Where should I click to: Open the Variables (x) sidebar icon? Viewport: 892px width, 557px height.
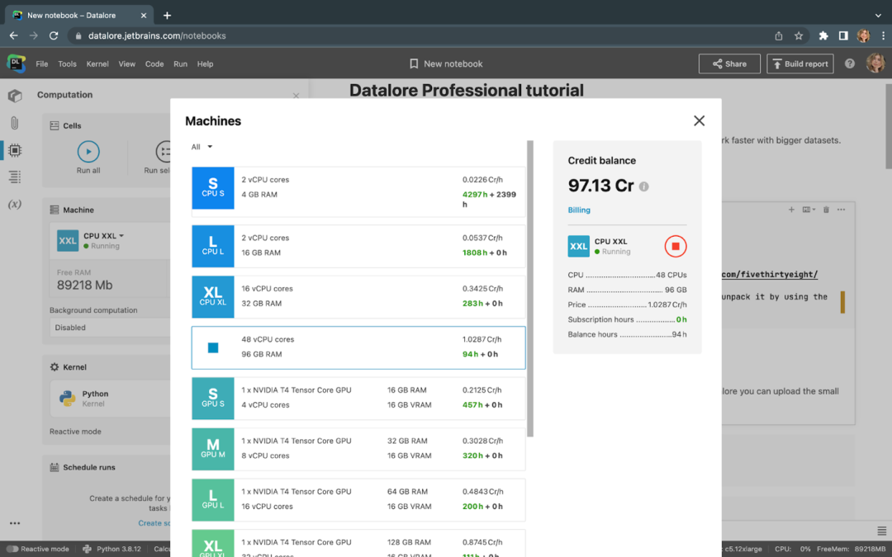(x=15, y=204)
